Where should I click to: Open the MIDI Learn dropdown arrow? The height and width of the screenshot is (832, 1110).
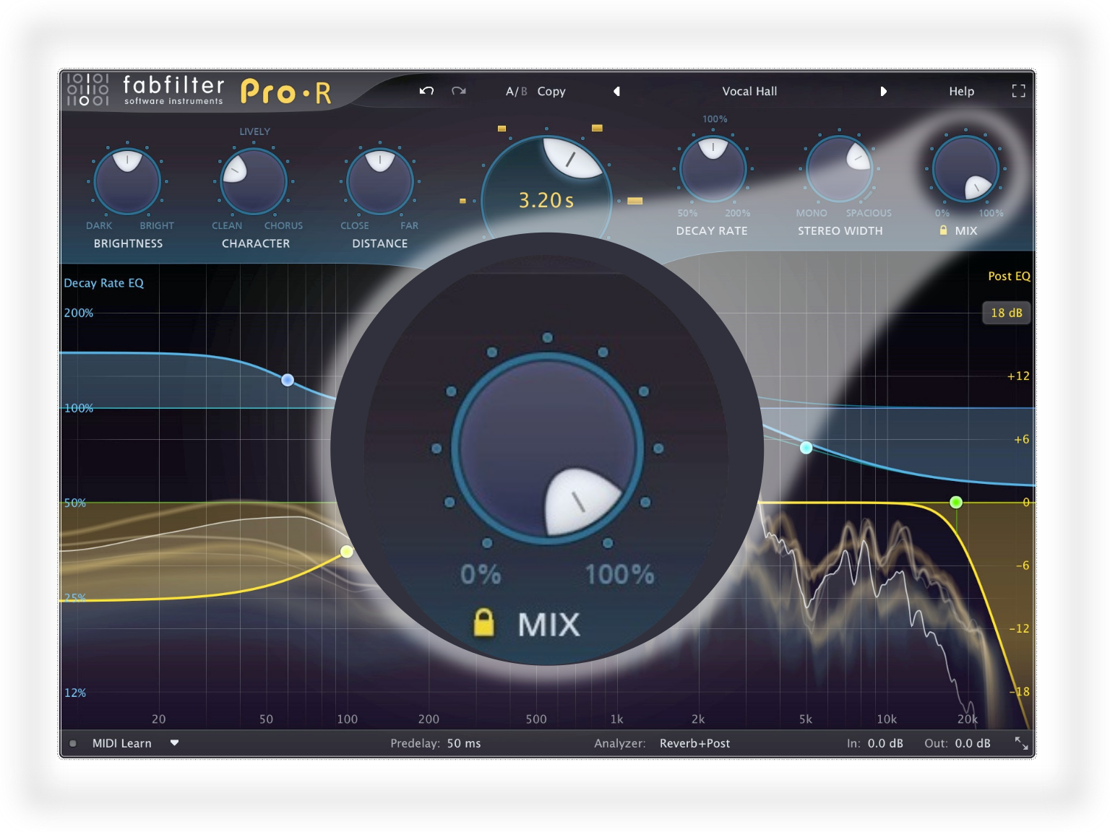click(174, 742)
